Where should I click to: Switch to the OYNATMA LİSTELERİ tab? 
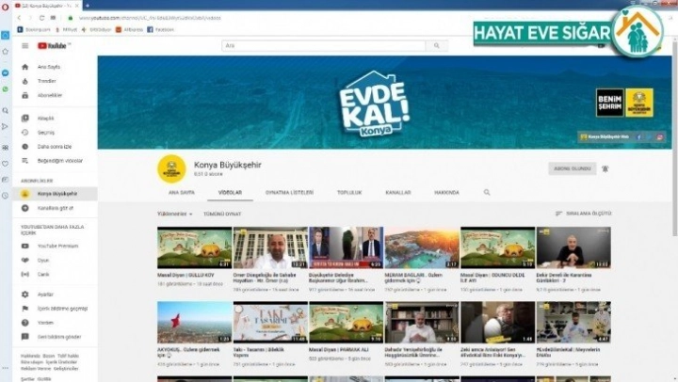(288, 192)
